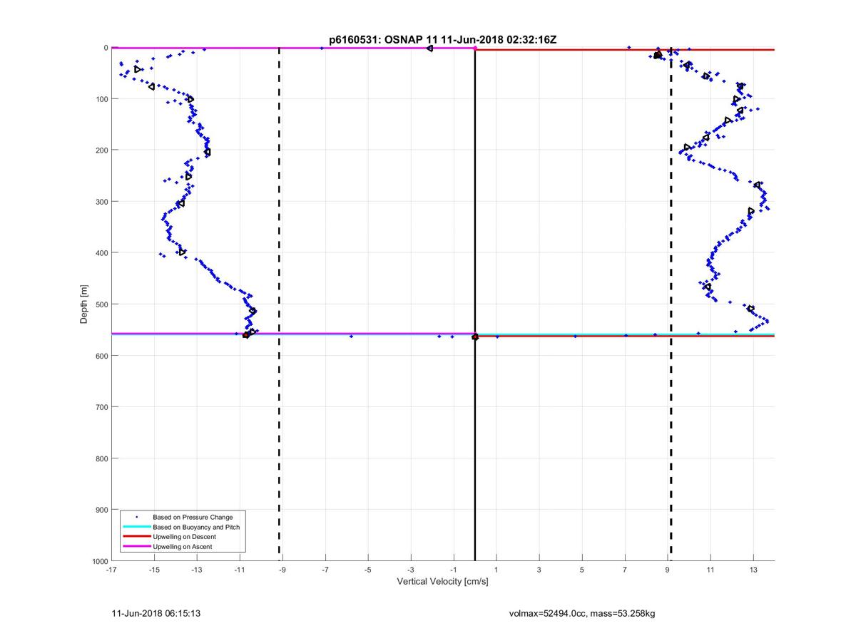Click the velocity tick label 7
Viewport: 856px width, 631px height.
tap(625, 570)
